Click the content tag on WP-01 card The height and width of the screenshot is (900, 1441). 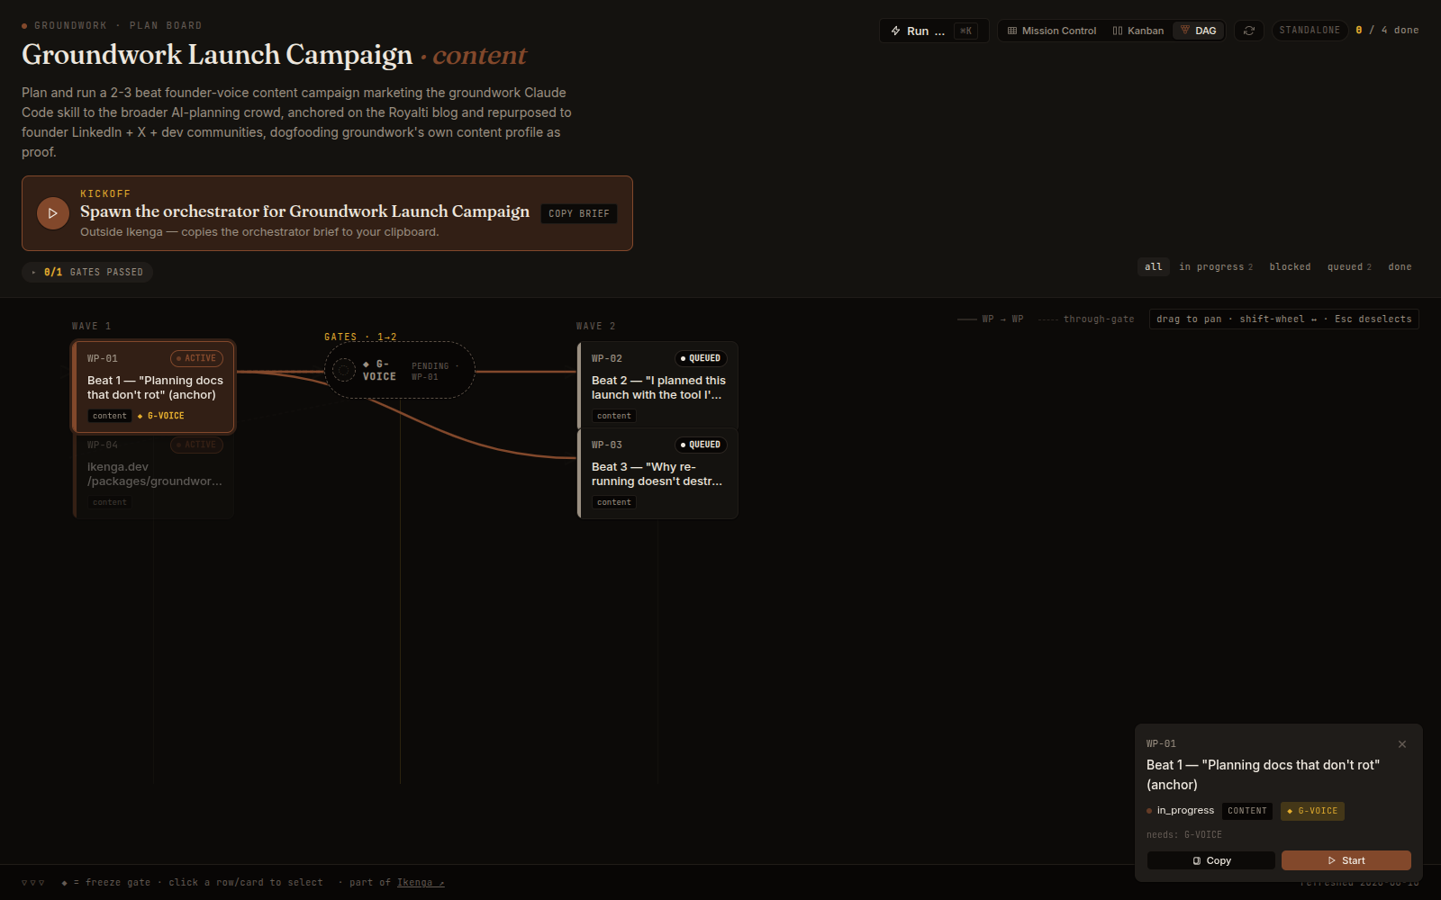[110, 416]
